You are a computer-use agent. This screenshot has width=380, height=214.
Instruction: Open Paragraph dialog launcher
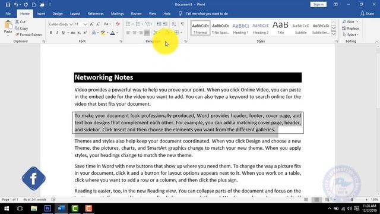[185, 42]
